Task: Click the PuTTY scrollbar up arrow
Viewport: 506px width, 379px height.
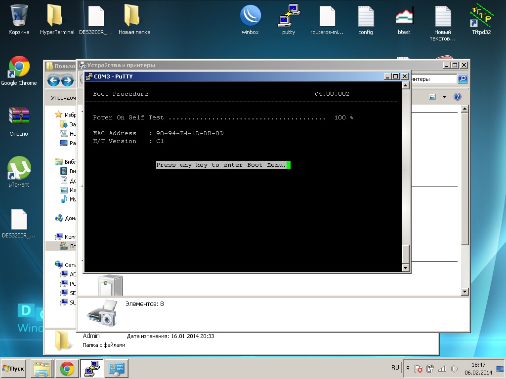Action: coord(406,85)
